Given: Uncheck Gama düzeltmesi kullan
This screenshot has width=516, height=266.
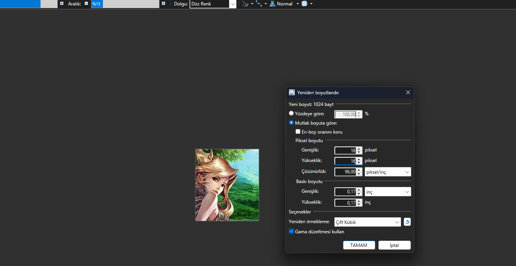Looking at the screenshot, I should pos(292,231).
